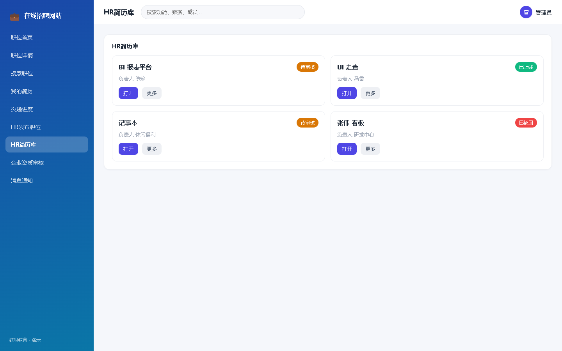Navigate to 投递进度
The image size is (562, 351).
[47, 109]
